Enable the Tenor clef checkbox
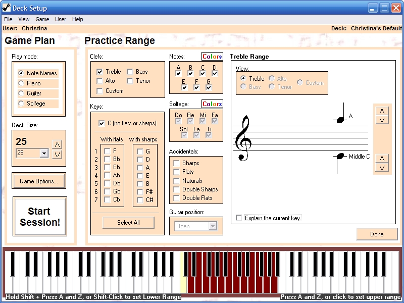Screen dimensions: 404x303 (x=130, y=81)
